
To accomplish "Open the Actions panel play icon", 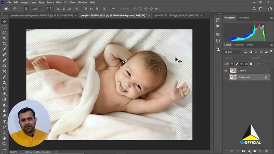I will tap(218, 26).
